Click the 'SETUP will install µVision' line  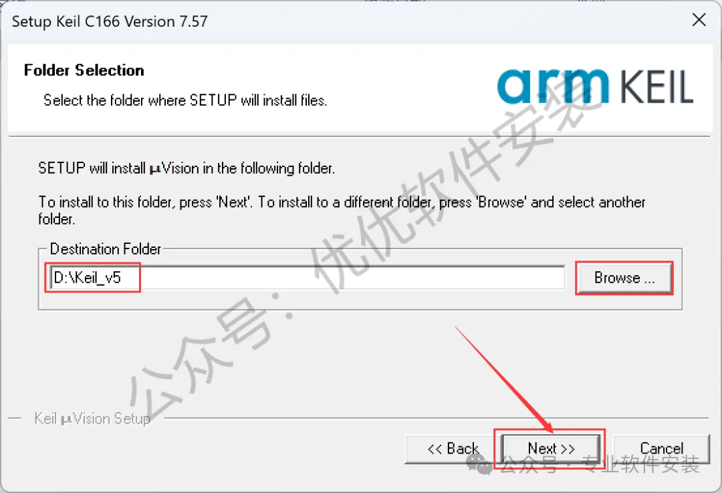click(x=187, y=168)
